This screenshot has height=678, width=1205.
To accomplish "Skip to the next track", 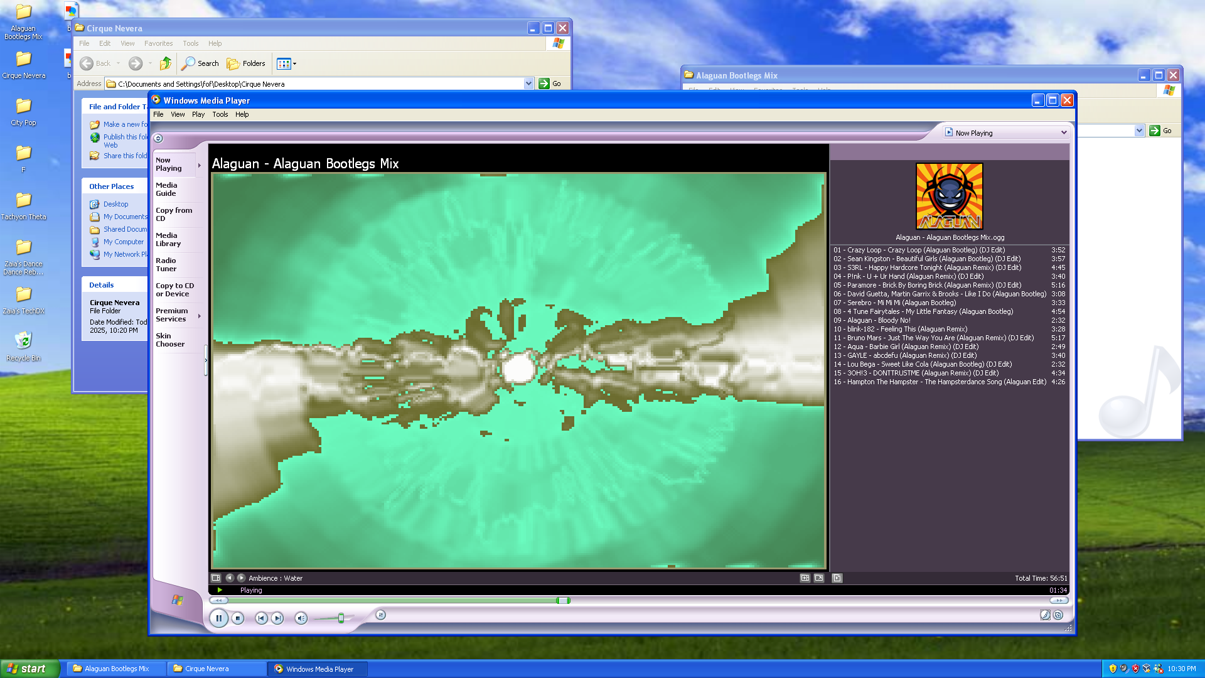I will click(278, 618).
